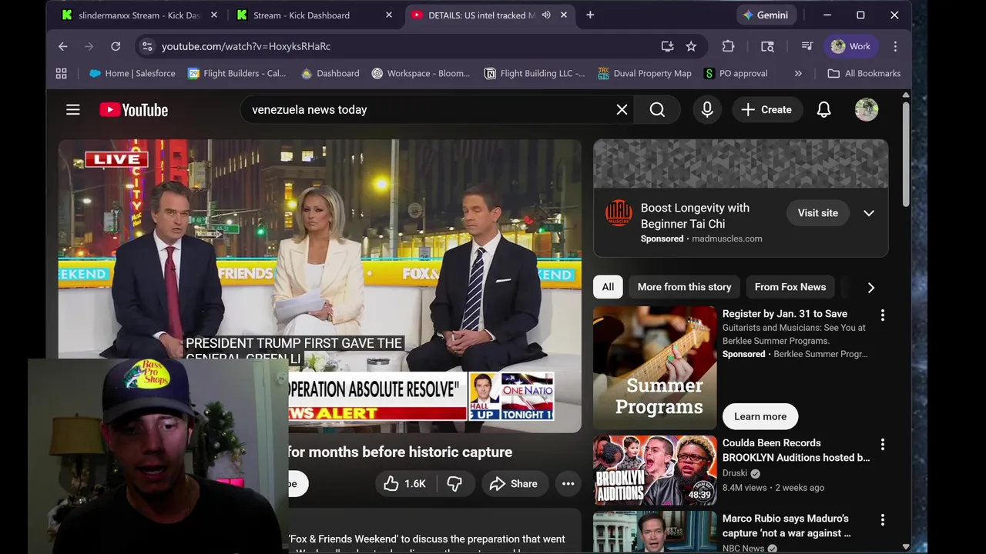Click the browser address bar URL
The image size is (986, 554).
[246, 46]
